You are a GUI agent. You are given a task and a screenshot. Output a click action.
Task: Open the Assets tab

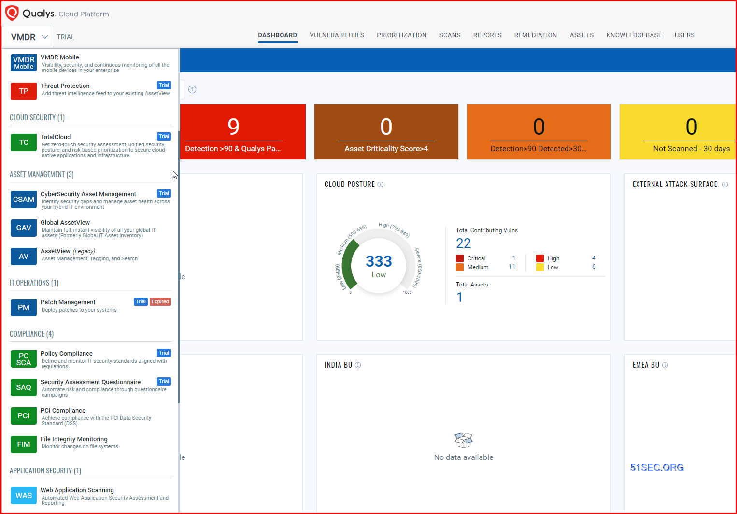[582, 35]
